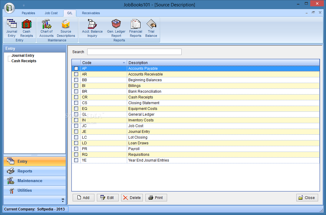Open the Journal Entry ribbon icon
This screenshot has width=326, height=215.
(x=12, y=28)
